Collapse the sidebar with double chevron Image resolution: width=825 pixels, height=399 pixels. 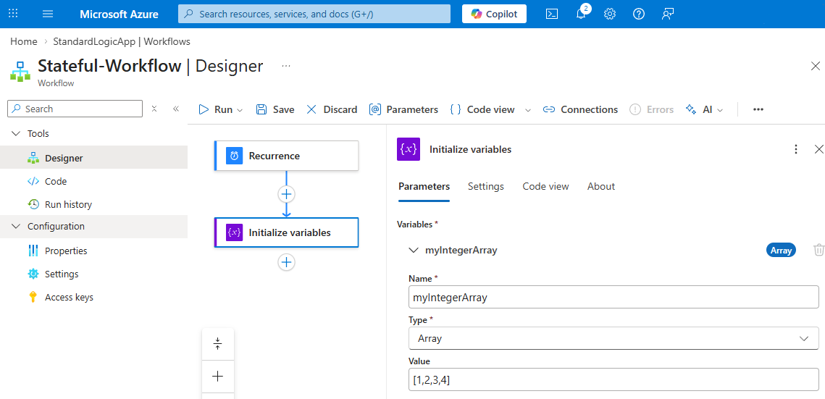pos(176,109)
